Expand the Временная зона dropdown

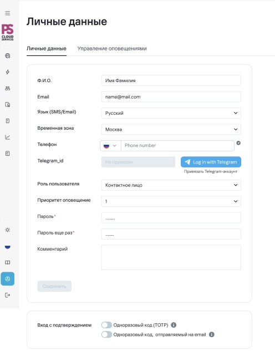tap(171, 129)
